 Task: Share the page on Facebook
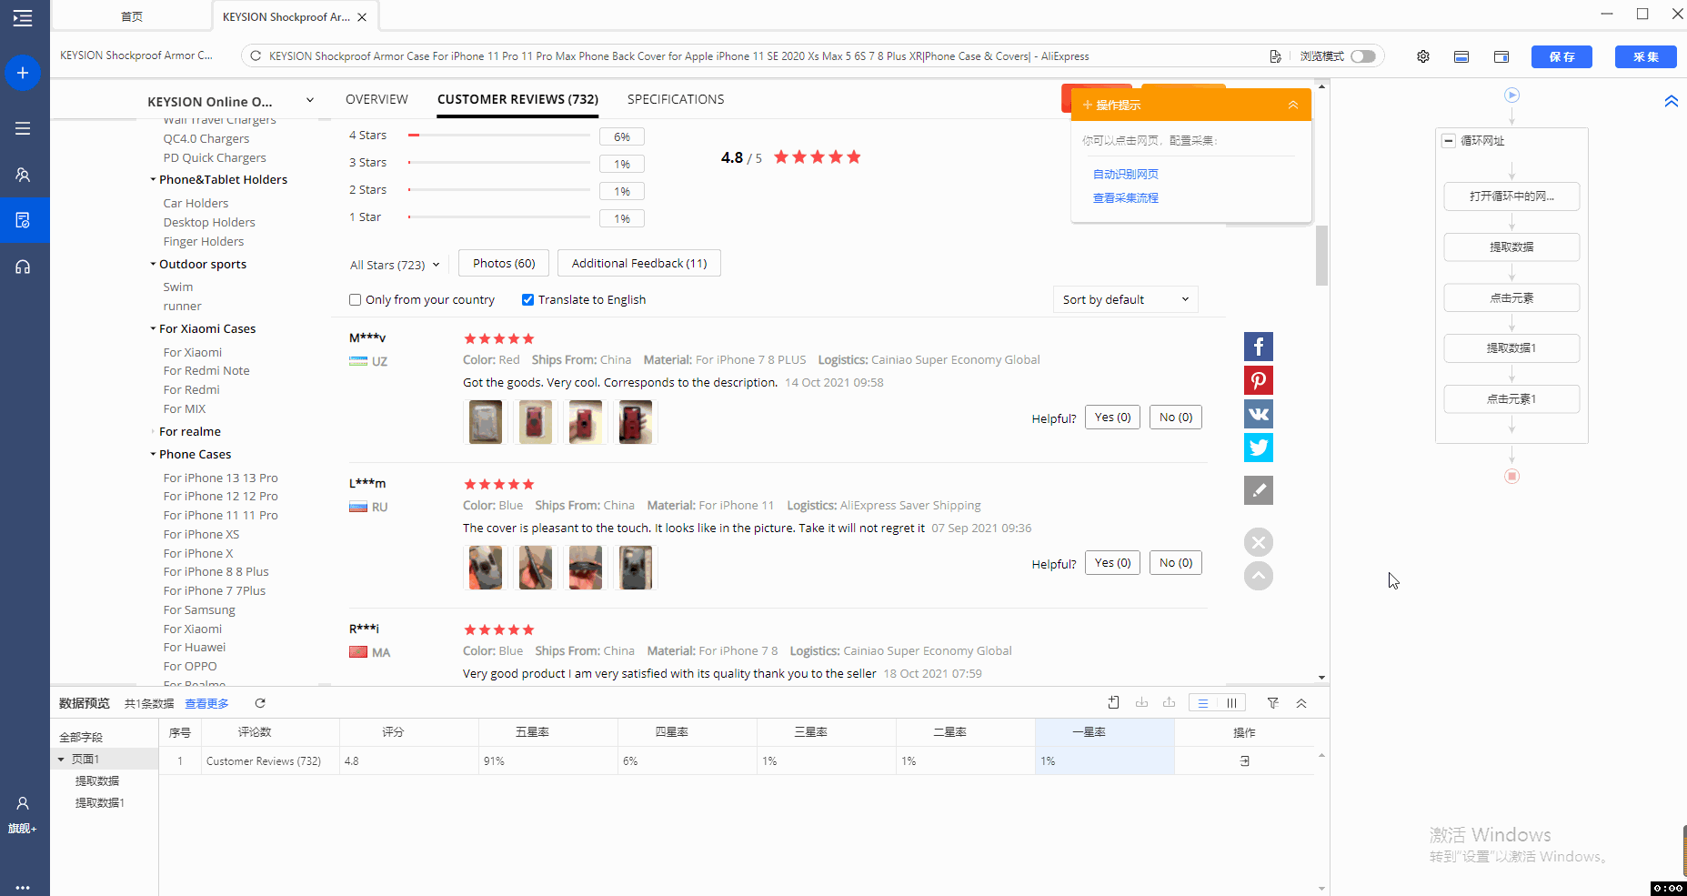click(x=1259, y=347)
